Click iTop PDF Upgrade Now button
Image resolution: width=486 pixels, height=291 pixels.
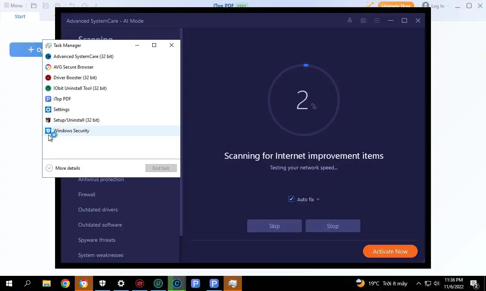pyautogui.click(x=396, y=5)
